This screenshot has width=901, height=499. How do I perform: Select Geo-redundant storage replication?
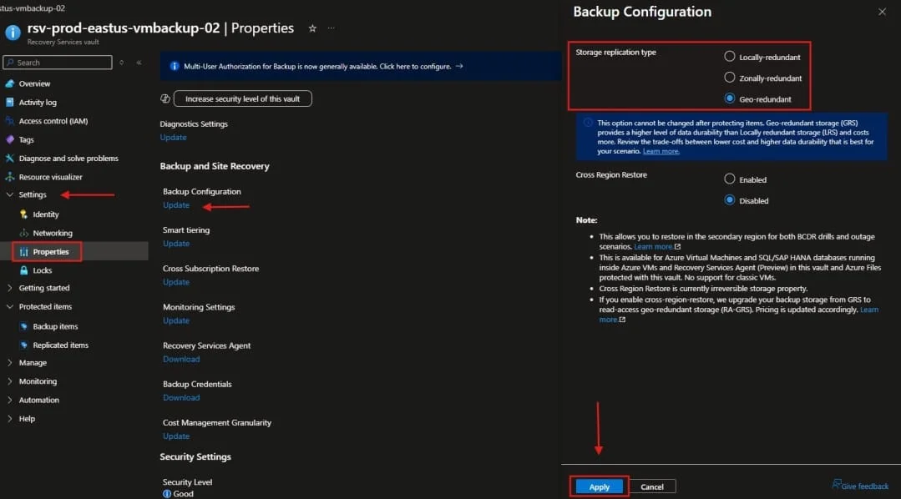(729, 98)
